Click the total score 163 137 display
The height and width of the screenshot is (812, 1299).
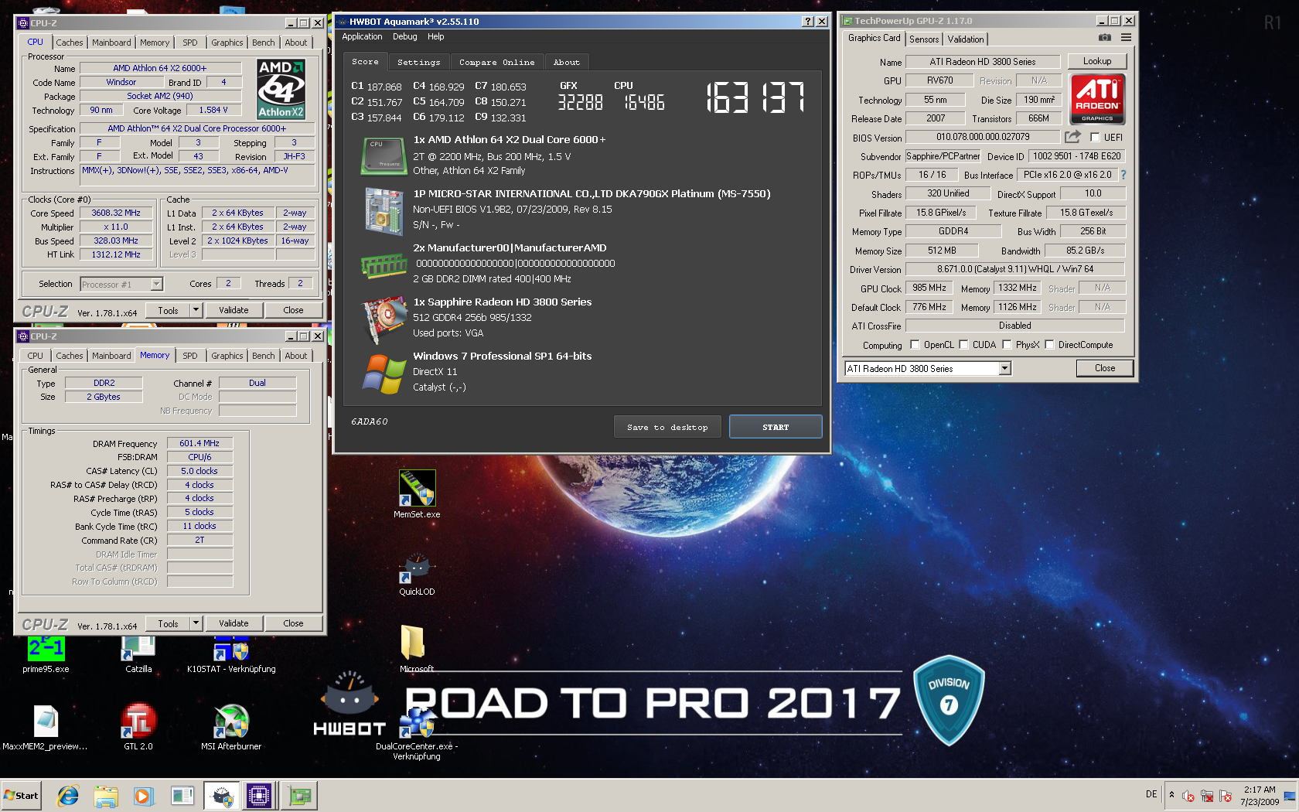pos(755,98)
